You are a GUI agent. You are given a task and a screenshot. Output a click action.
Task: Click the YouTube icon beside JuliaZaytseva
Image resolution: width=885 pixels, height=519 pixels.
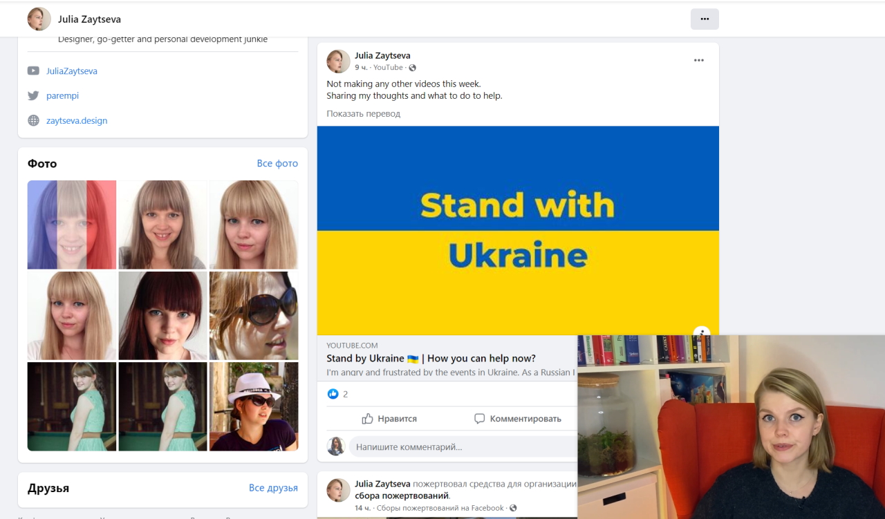click(33, 70)
